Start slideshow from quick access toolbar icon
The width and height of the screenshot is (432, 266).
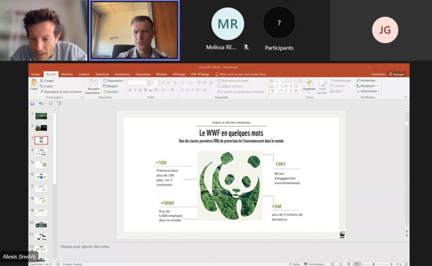[59, 104]
